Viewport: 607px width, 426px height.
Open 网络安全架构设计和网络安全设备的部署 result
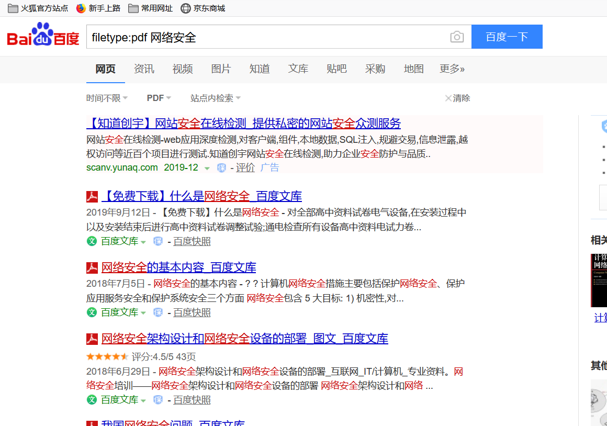click(x=245, y=339)
